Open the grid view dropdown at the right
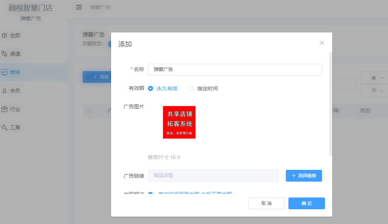This screenshot has width=388, height=224. [x=374, y=78]
